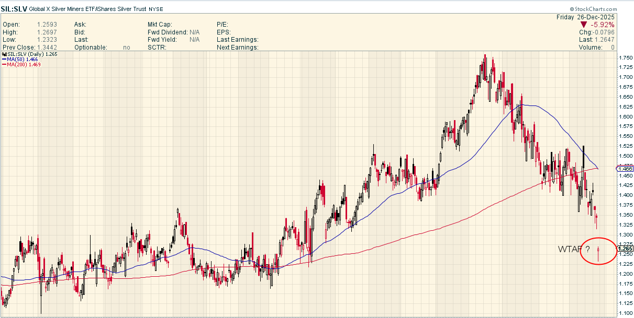Click the copyright symbol before StockCharts.com
Screen dimensions: 634x318
tap(572, 9)
